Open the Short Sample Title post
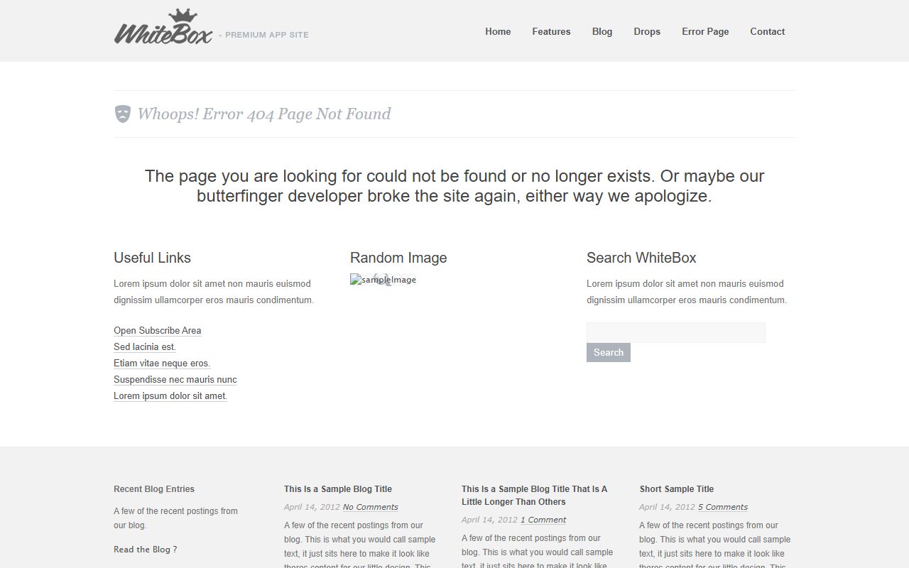The width and height of the screenshot is (909, 568). click(677, 488)
